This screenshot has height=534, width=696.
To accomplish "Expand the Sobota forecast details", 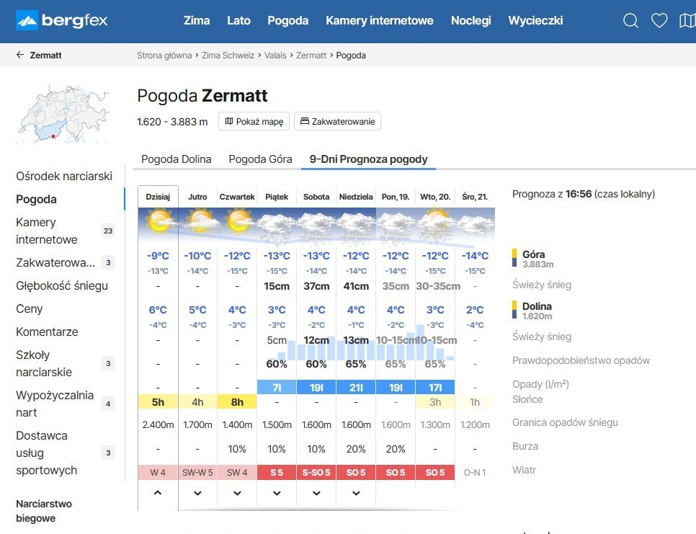I will click(316, 493).
